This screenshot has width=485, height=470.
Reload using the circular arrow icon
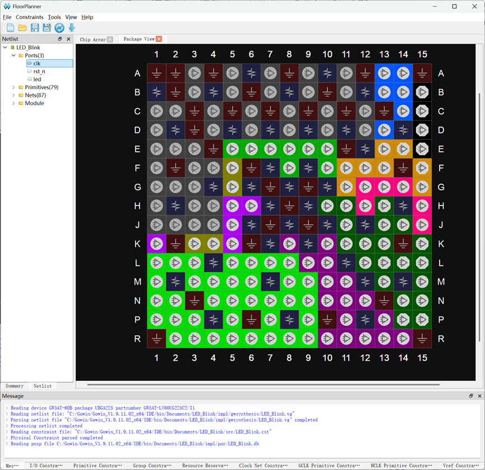[x=59, y=28]
